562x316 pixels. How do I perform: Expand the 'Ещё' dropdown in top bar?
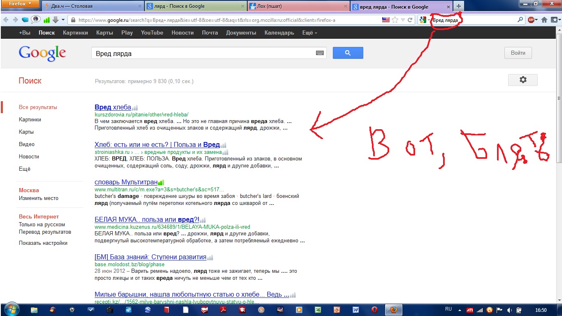tap(309, 33)
